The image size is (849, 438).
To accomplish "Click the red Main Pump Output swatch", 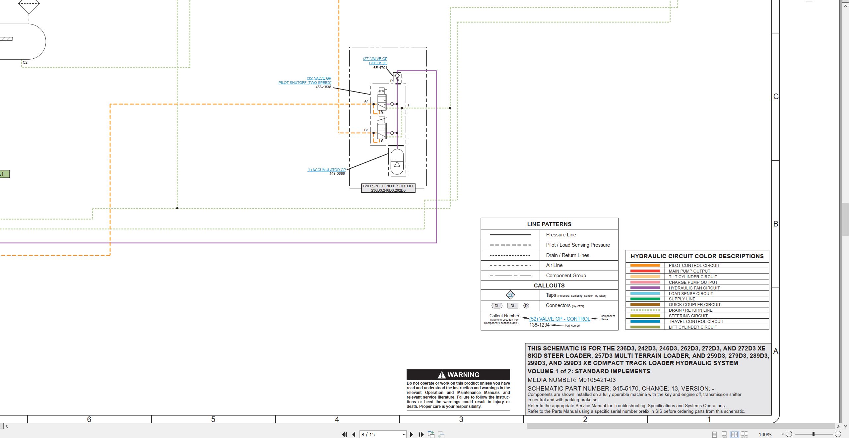I will 645,271.
